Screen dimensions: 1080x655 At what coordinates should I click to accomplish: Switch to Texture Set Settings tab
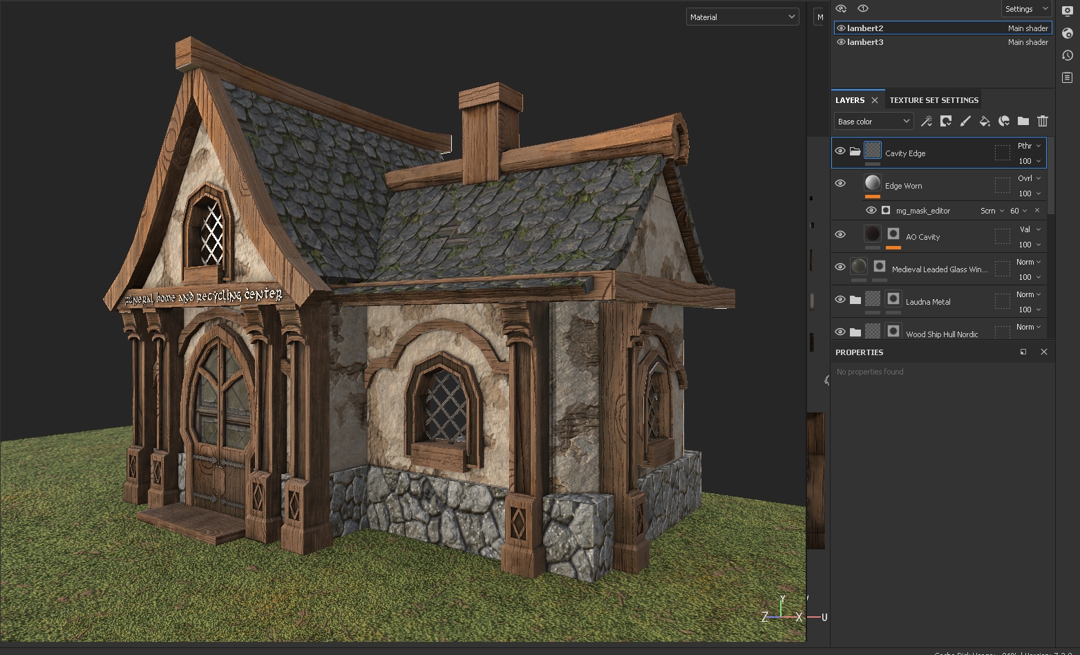934,100
